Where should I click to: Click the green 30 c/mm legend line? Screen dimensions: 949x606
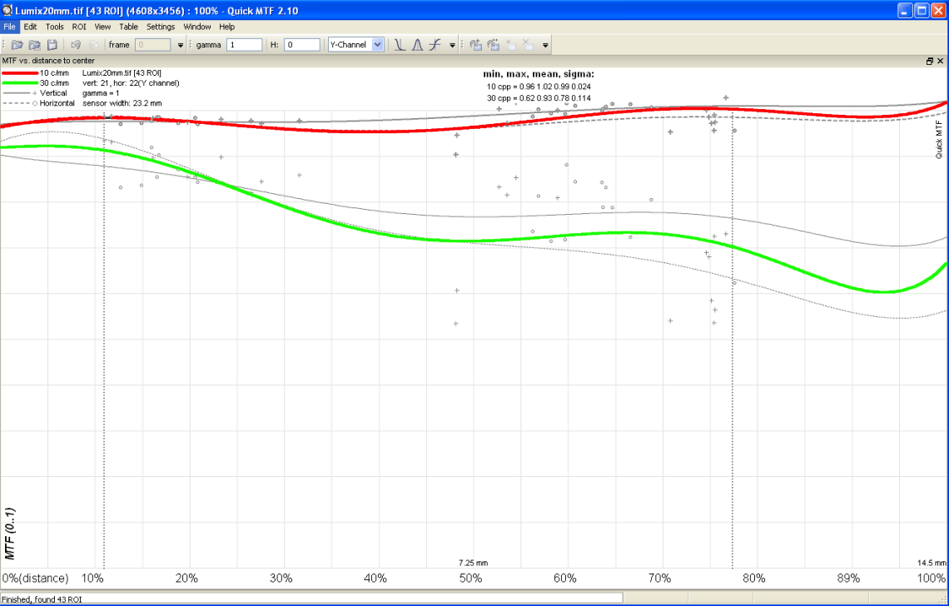tap(20, 83)
